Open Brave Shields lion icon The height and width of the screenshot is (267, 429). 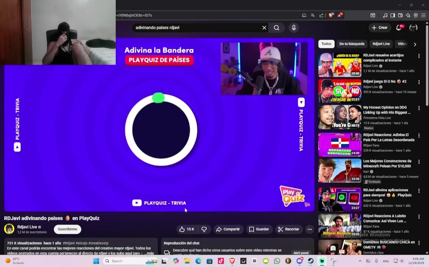[331, 15]
